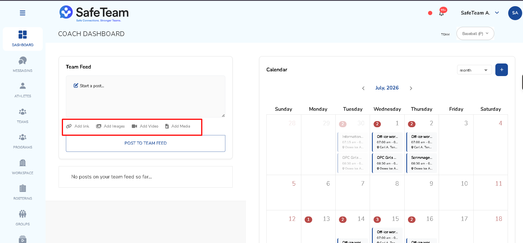523x243 pixels.
Task: Open the month view dropdown
Action: pos(474,70)
